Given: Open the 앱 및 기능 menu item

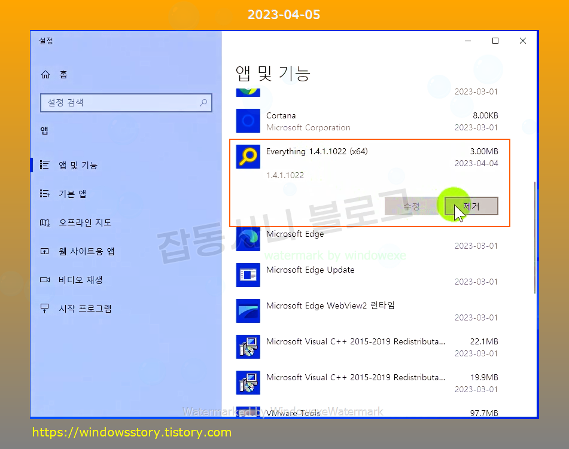Looking at the screenshot, I should pos(126,165).
